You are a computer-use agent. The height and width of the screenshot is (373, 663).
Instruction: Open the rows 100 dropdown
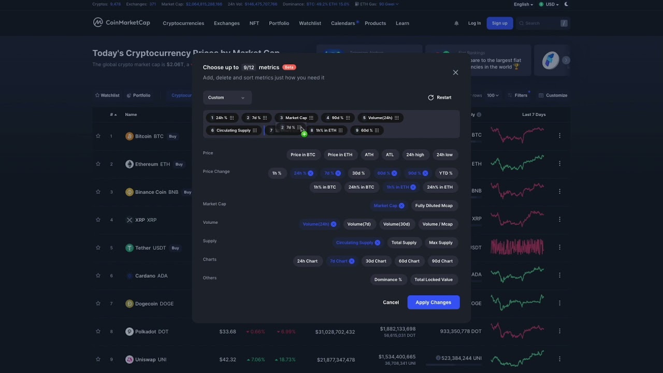[x=493, y=95]
